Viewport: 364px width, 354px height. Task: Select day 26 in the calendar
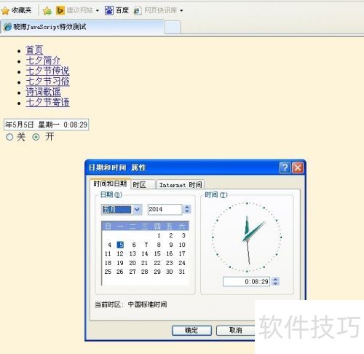[x=120, y=272]
